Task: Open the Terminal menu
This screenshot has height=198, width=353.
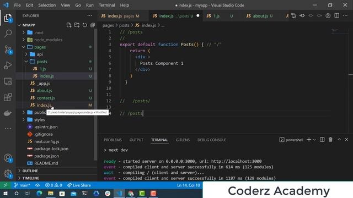Action: point(106,5)
